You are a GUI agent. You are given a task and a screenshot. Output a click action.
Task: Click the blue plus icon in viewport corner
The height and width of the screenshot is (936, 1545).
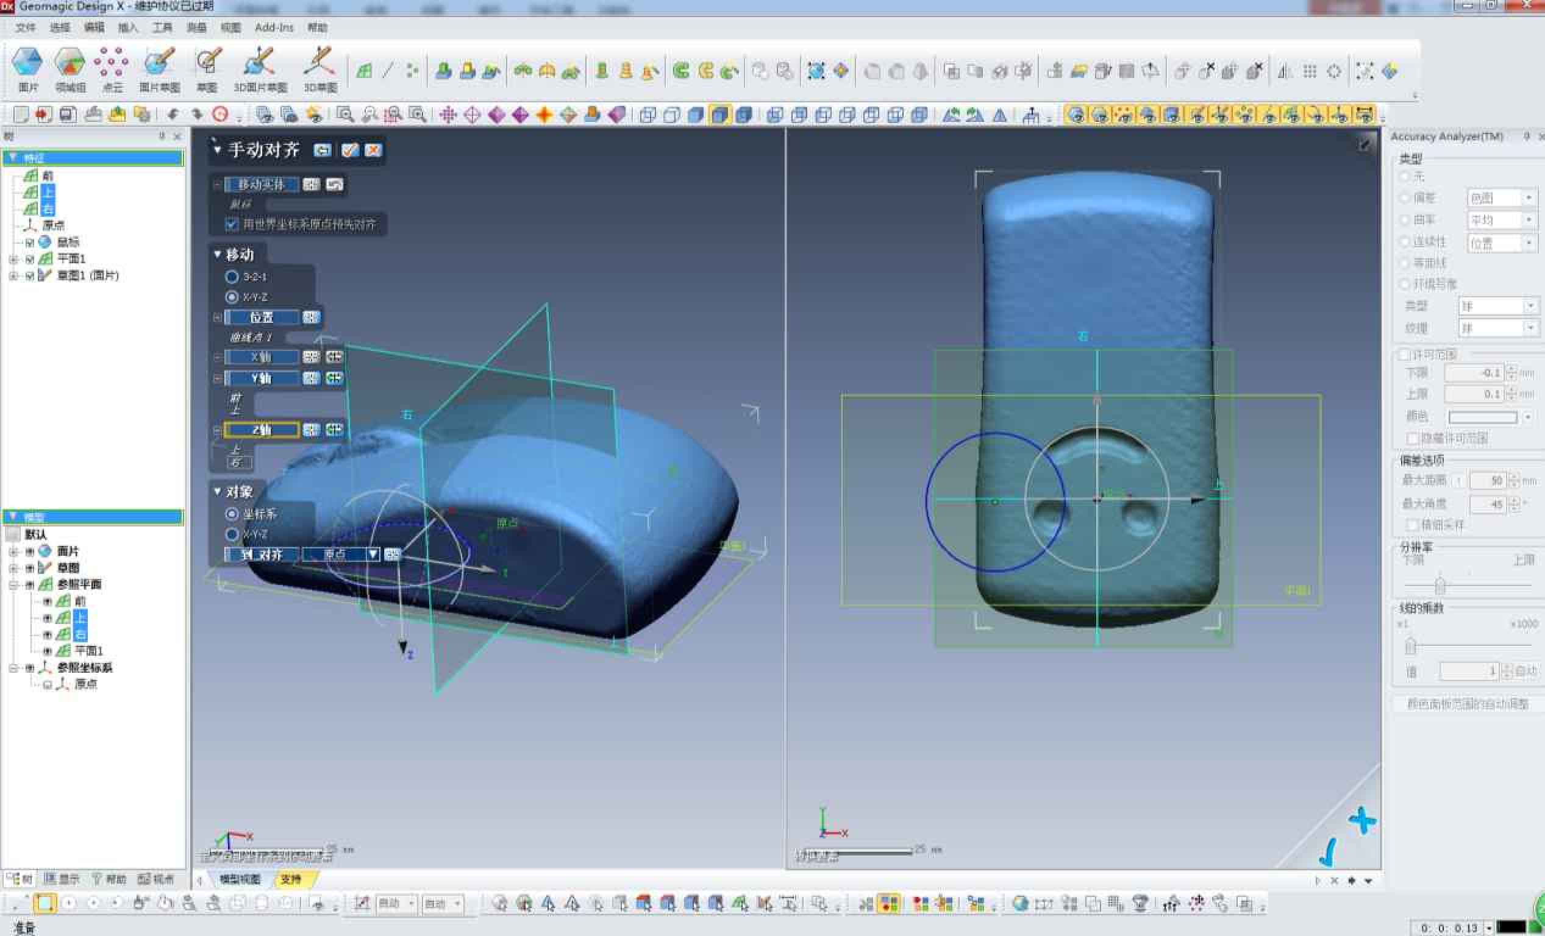pyautogui.click(x=1362, y=820)
